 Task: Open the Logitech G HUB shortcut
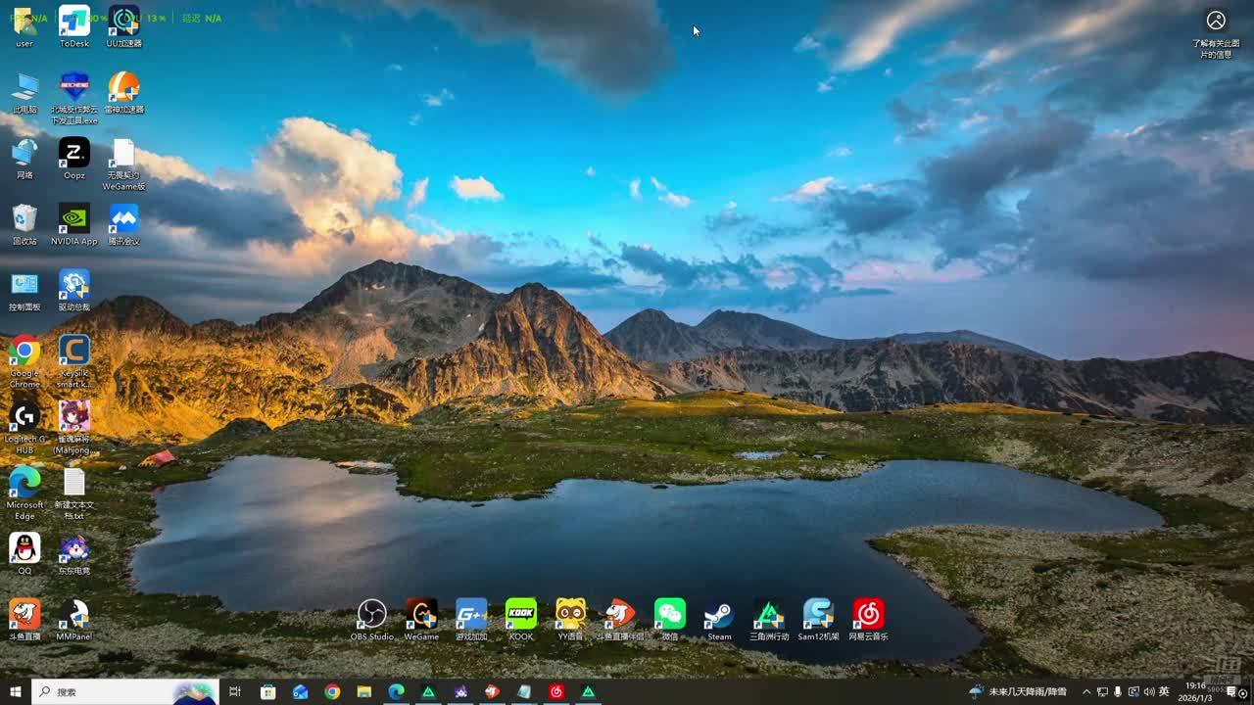tap(24, 416)
